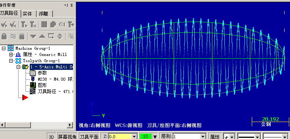
Task: Click the Toolpath Group-1 circles icon
Action: [x=18, y=61]
